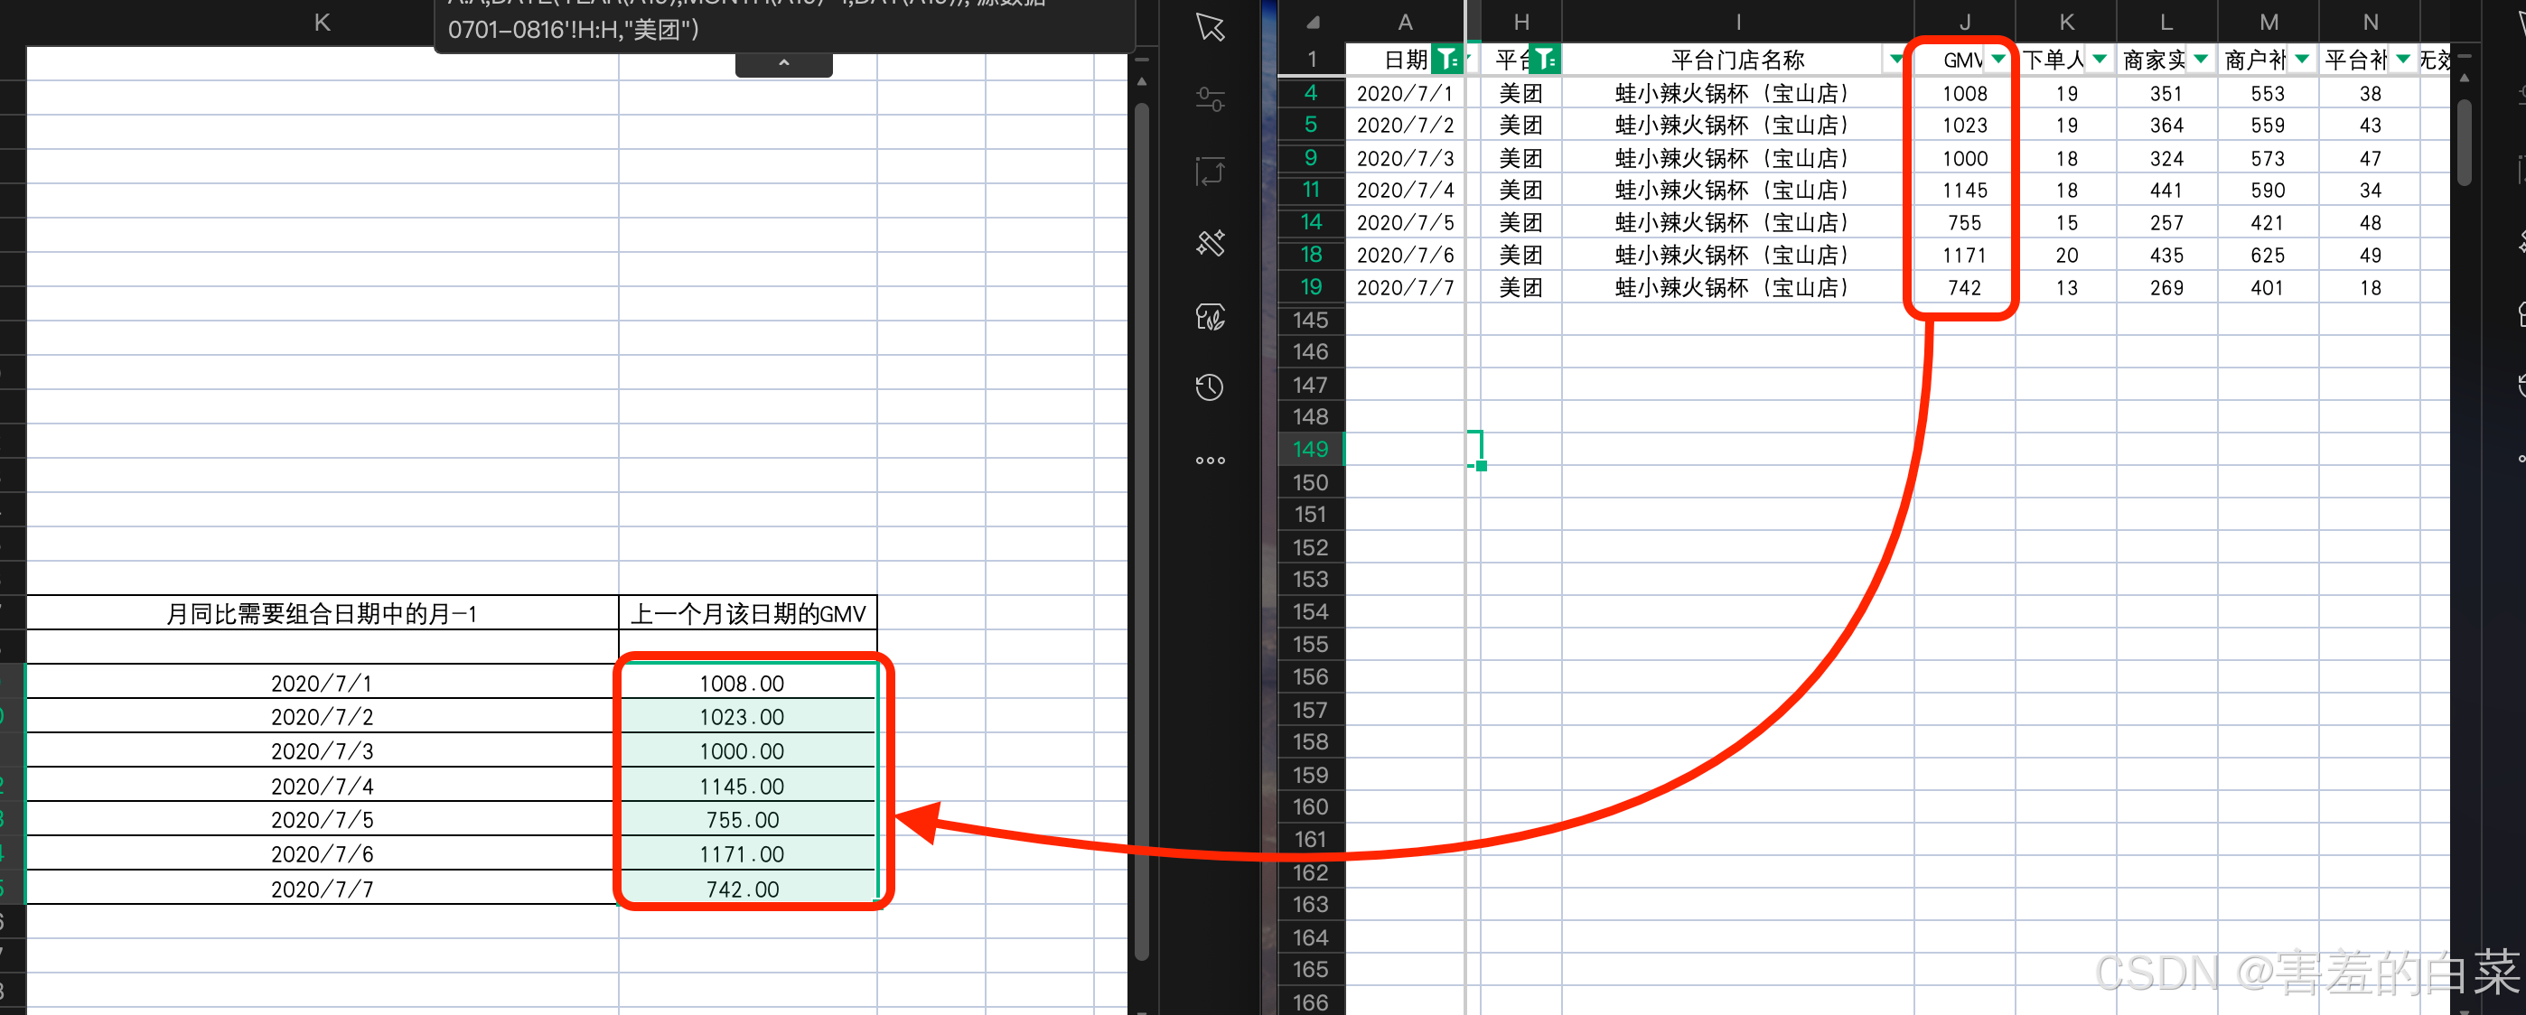Image resolution: width=2526 pixels, height=1015 pixels.
Task: Click the leaf style icon in sidebar
Action: click(1210, 316)
